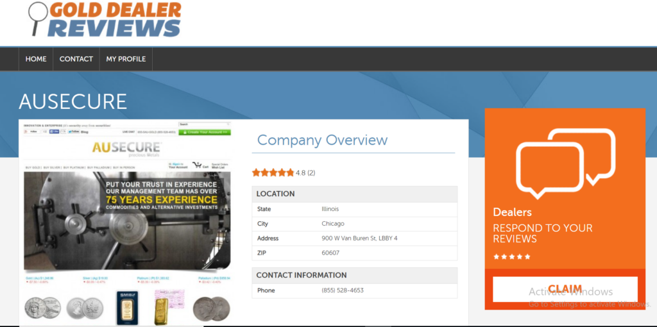
Task: Open the AUSECURE website screenshot thumbnail
Action: [127, 223]
